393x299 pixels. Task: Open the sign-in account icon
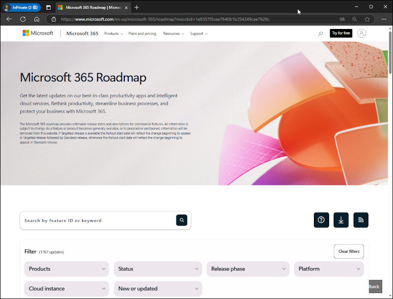pos(362,33)
